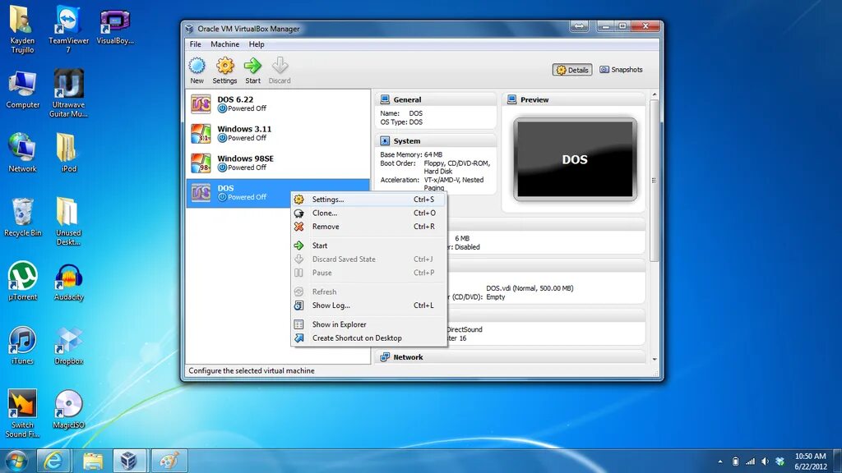Screen dimensions: 842x473
Task: Open Paint from the taskbar
Action: pyautogui.click(x=169, y=461)
